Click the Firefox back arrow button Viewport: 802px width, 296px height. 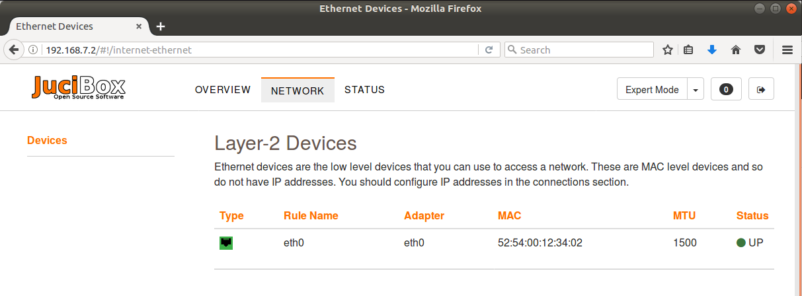13,50
